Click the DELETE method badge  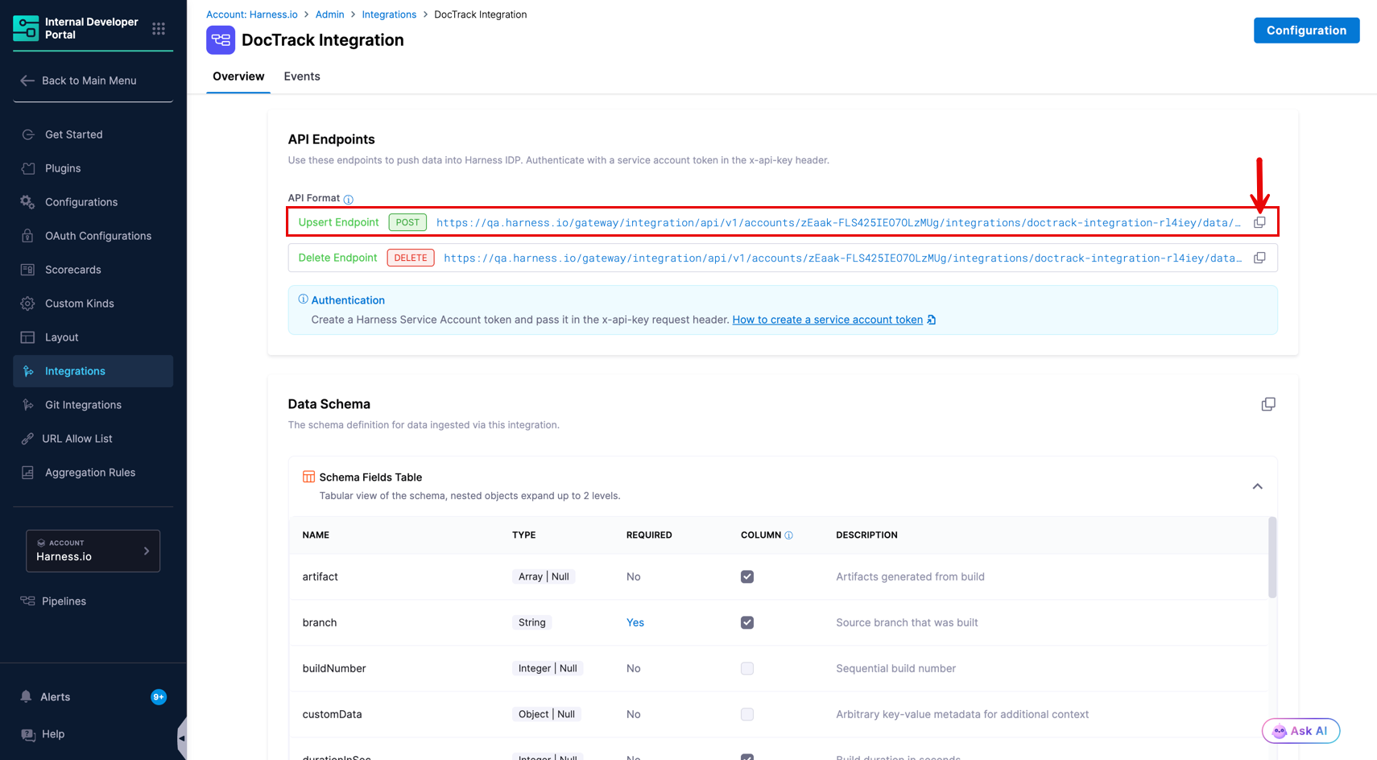411,258
